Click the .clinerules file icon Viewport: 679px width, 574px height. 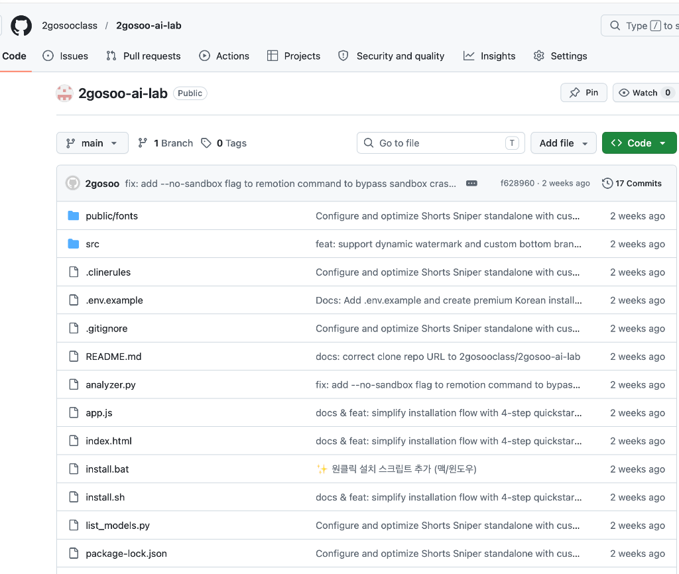coord(74,272)
